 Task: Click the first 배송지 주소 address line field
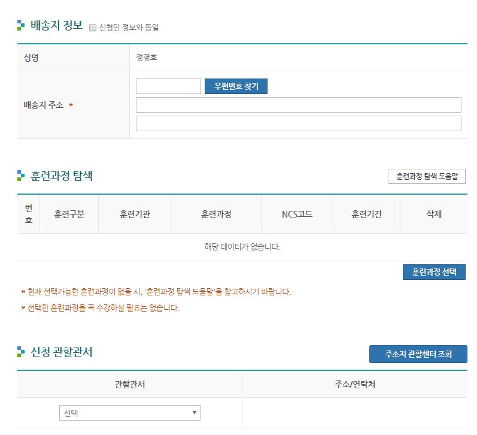click(299, 105)
